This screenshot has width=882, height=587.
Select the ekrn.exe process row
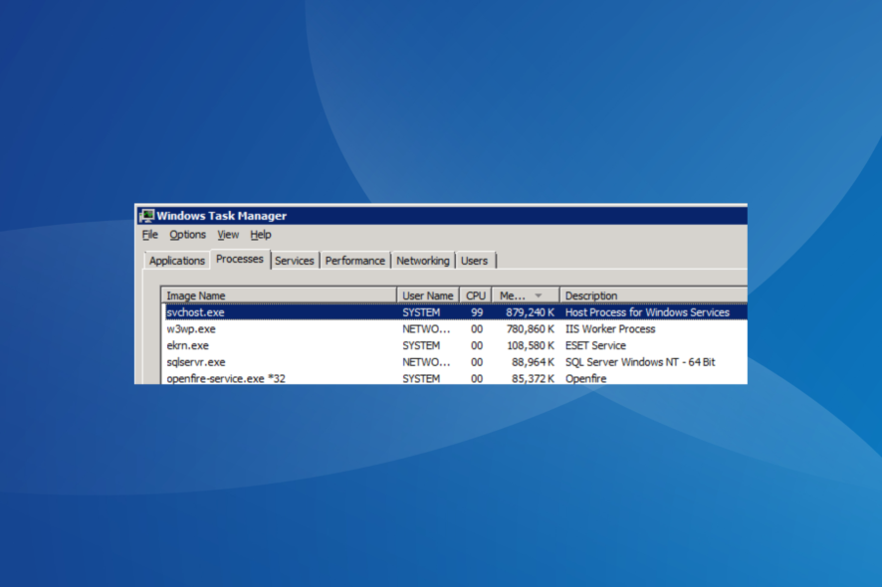pos(455,345)
